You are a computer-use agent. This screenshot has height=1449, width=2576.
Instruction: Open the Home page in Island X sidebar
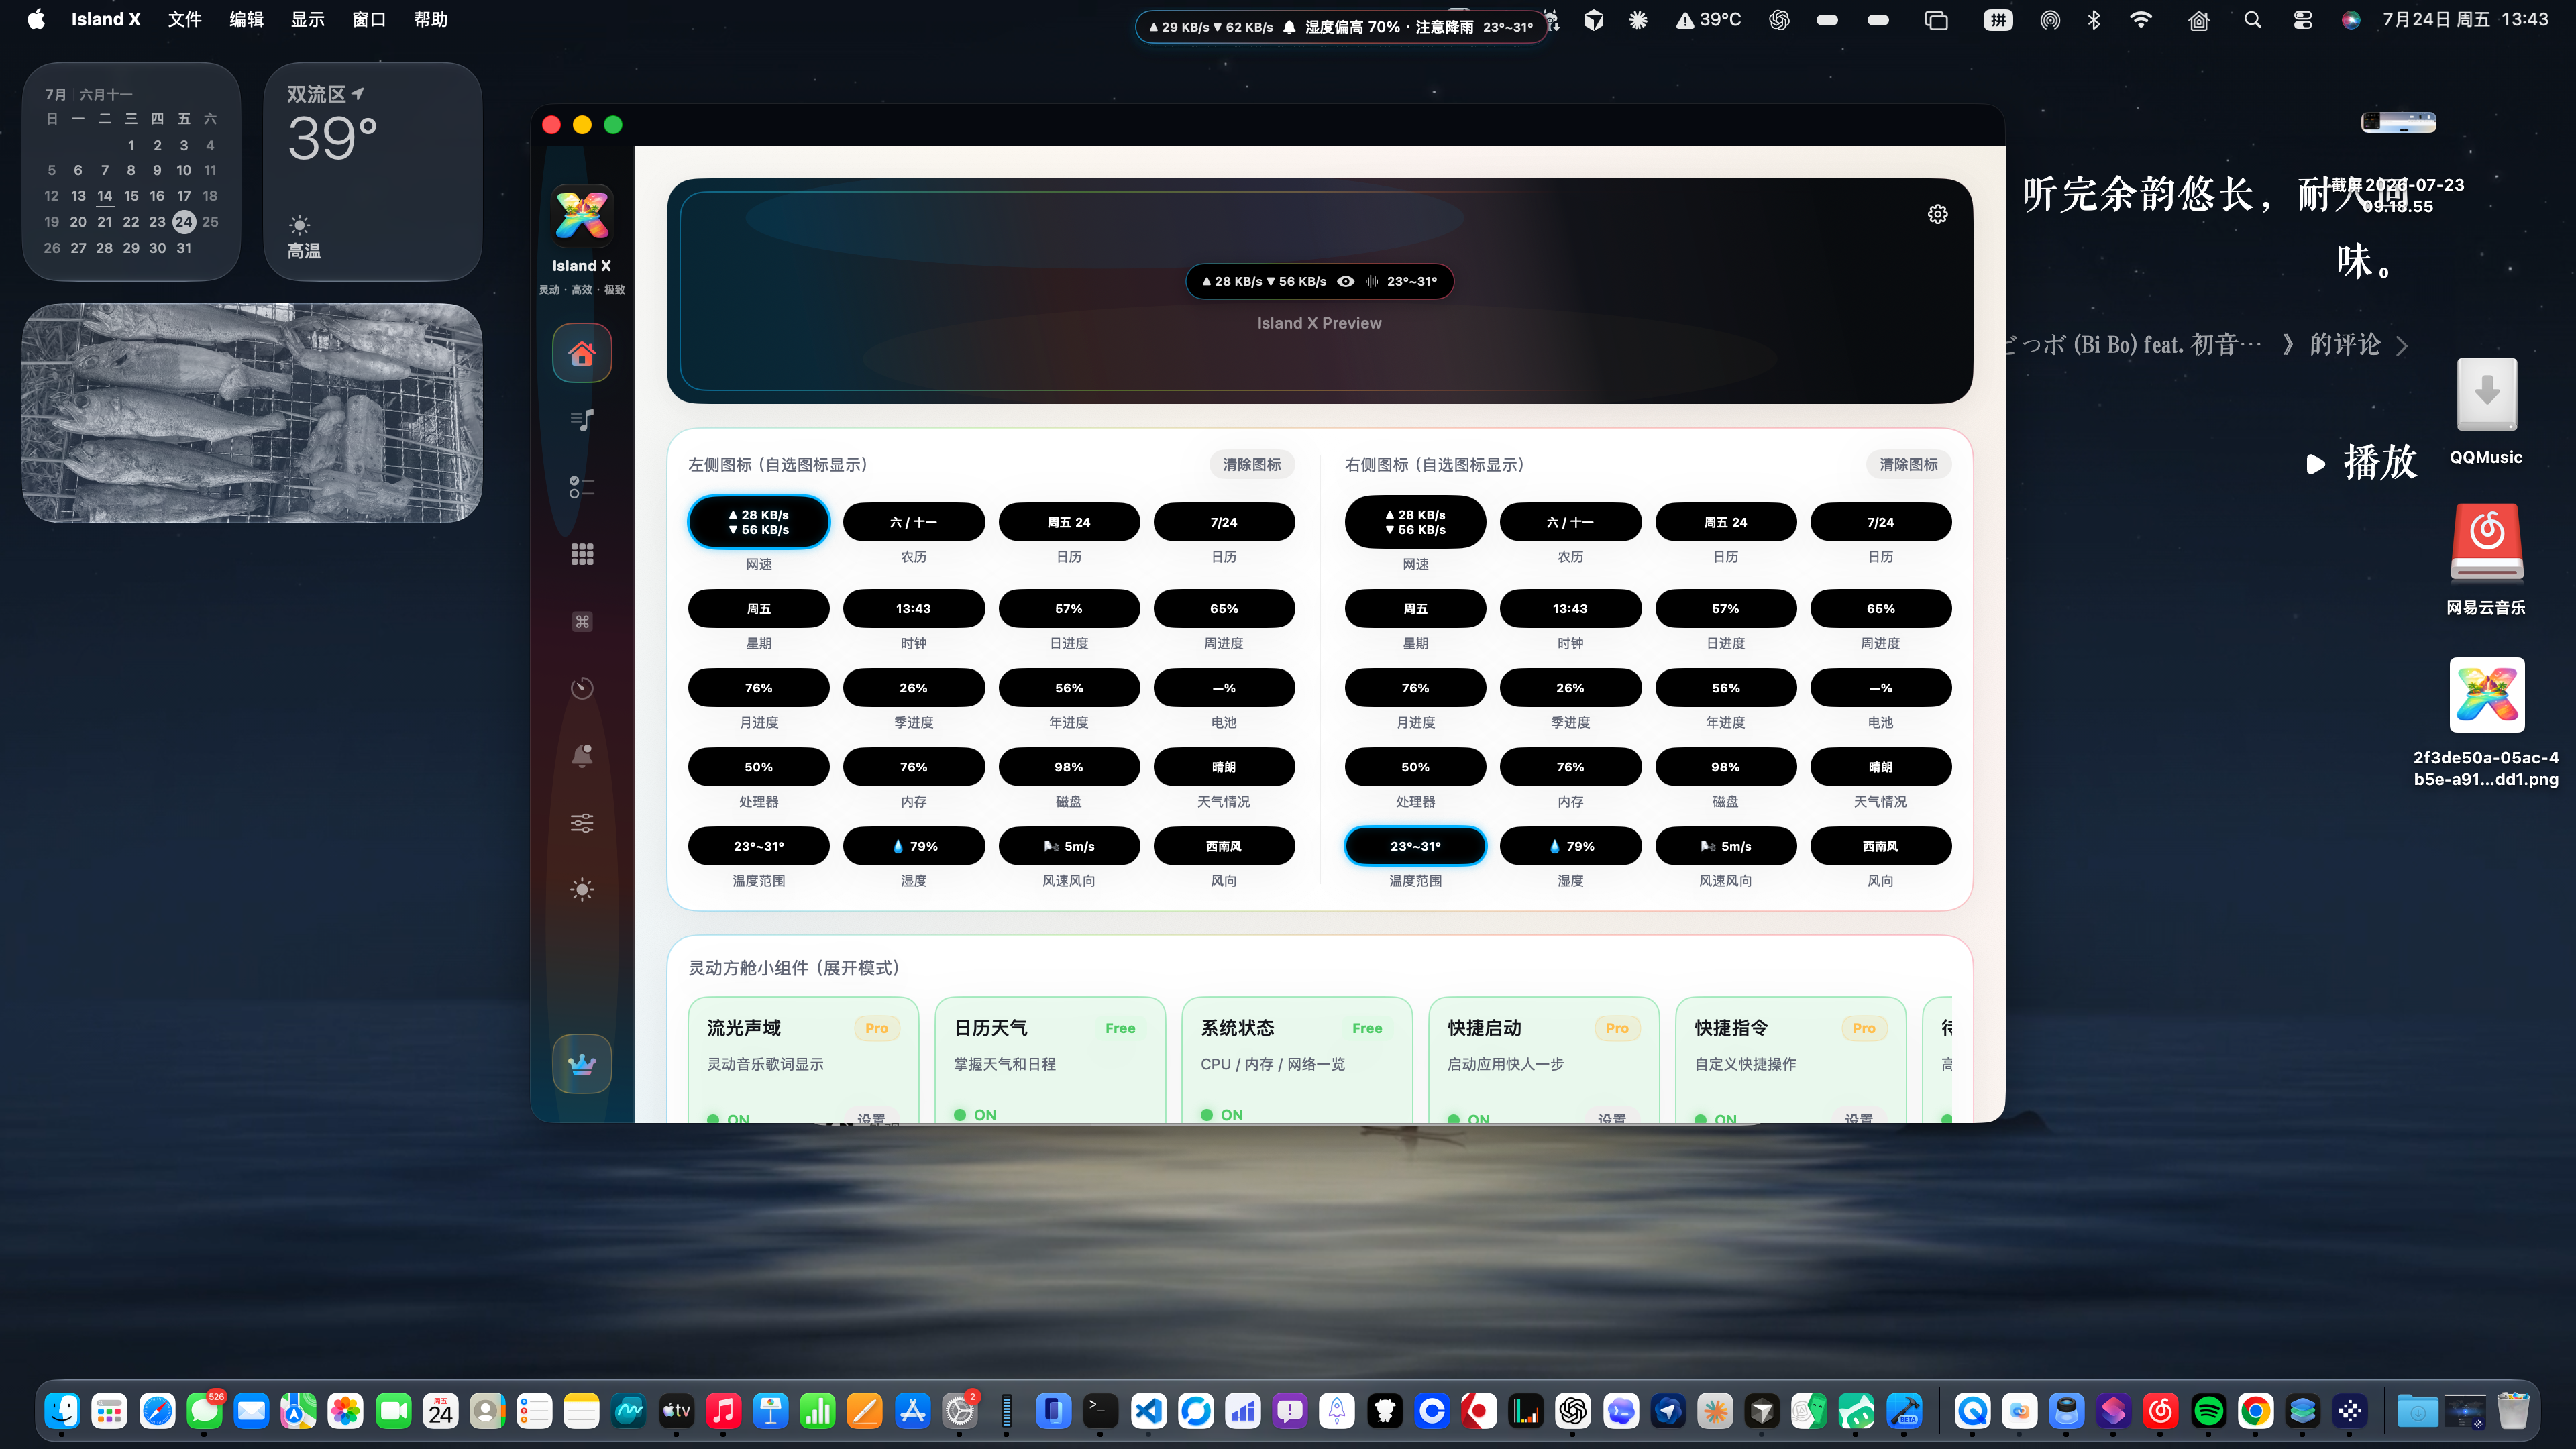point(582,353)
